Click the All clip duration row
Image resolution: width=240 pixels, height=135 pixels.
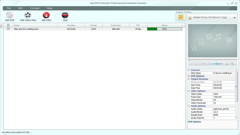[x=212, y=82]
